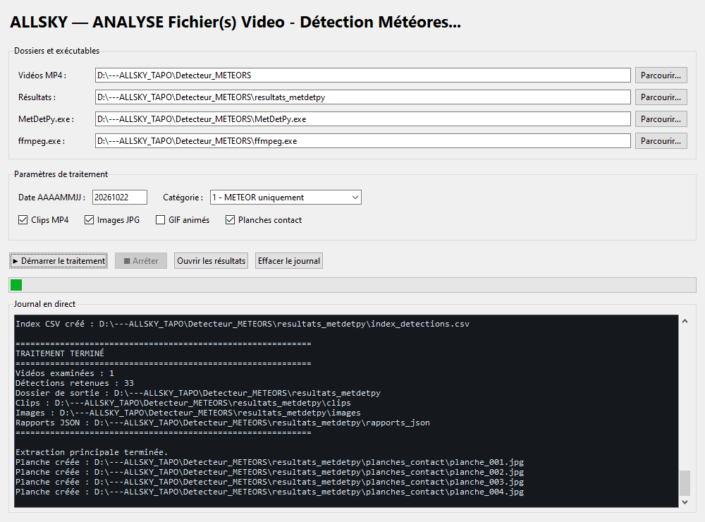Click the planche_002.jpg log line
This screenshot has width=705, height=522.
pos(270,473)
